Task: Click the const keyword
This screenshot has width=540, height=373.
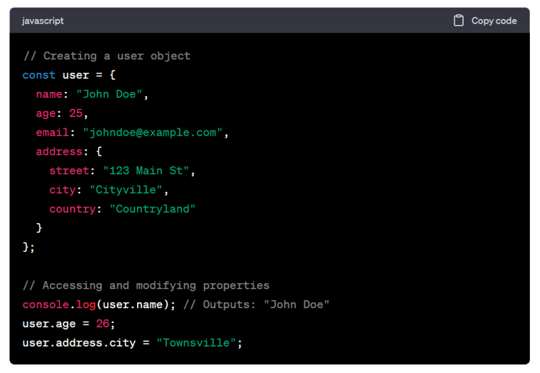Action: pyautogui.click(x=39, y=75)
